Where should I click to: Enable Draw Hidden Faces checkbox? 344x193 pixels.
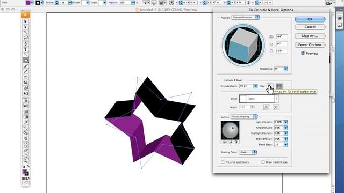point(263,162)
